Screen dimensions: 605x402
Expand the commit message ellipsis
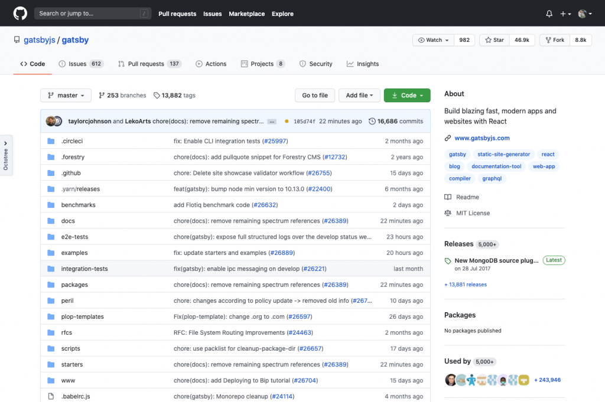pyautogui.click(x=272, y=122)
